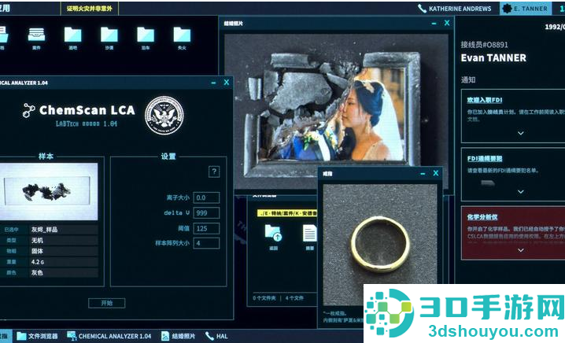
Task: Select the E. TANNER tab in top bar
Action: (x=526, y=9)
